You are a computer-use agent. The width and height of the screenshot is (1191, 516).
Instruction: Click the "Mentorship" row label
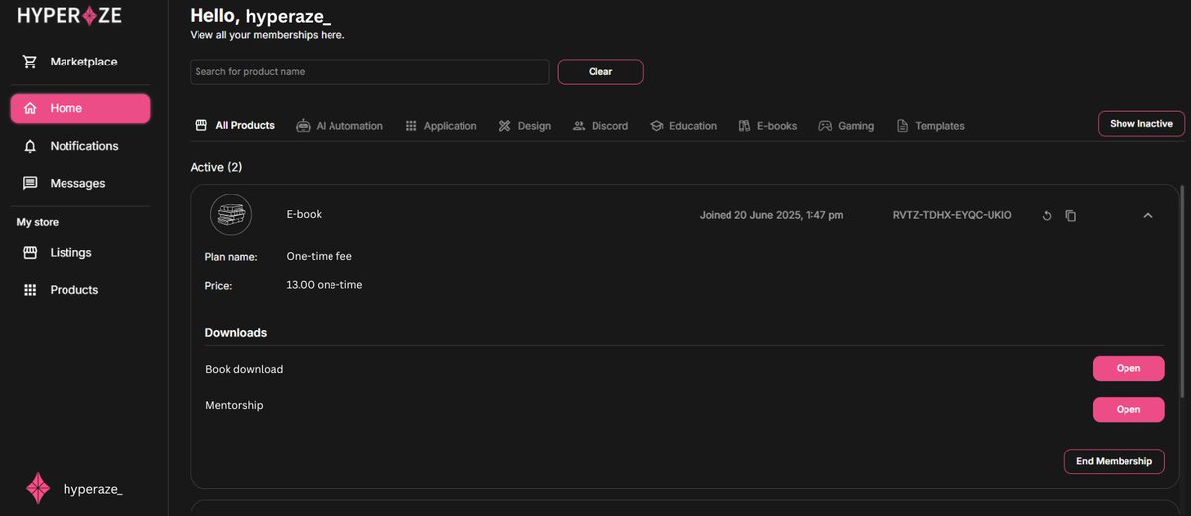pos(234,405)
